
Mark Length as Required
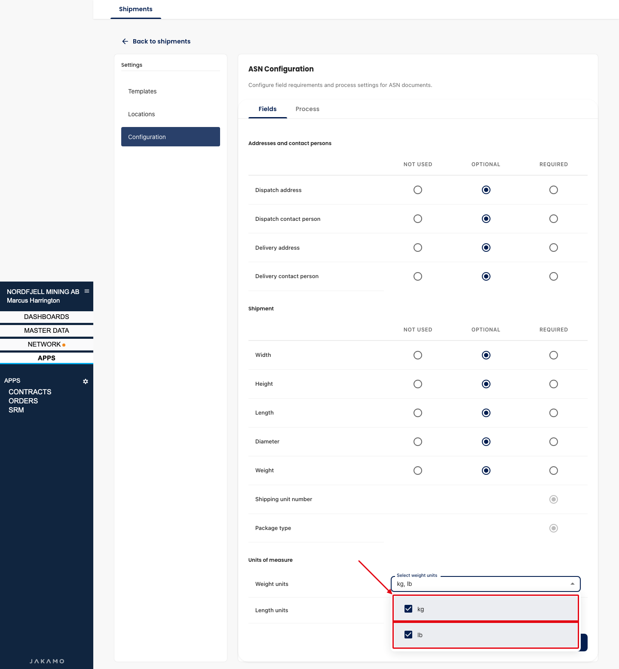(554, 413)
